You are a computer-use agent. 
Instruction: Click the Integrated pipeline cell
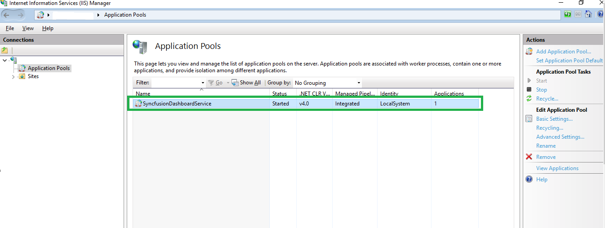pos(347,104)
